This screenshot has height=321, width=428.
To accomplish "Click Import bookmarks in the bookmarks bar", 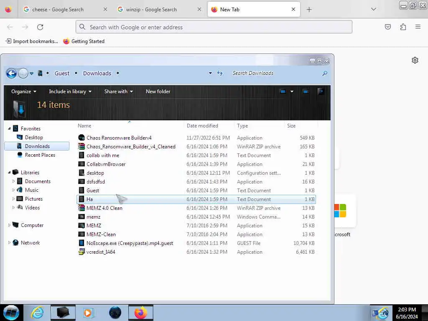I will tap(32, 41).
